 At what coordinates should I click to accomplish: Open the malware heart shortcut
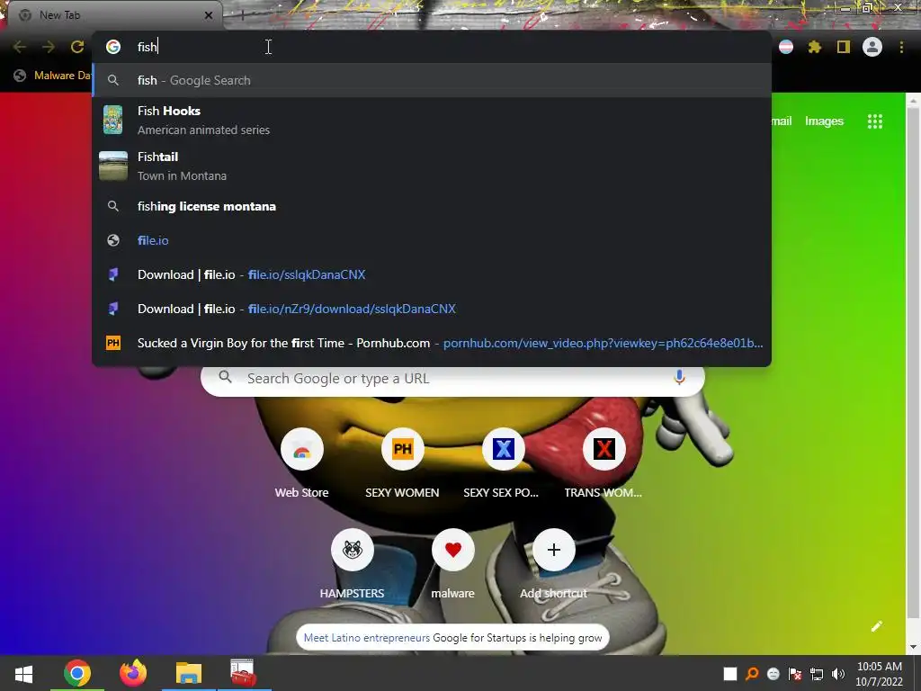pyautogui.click(x=453, y=564)
